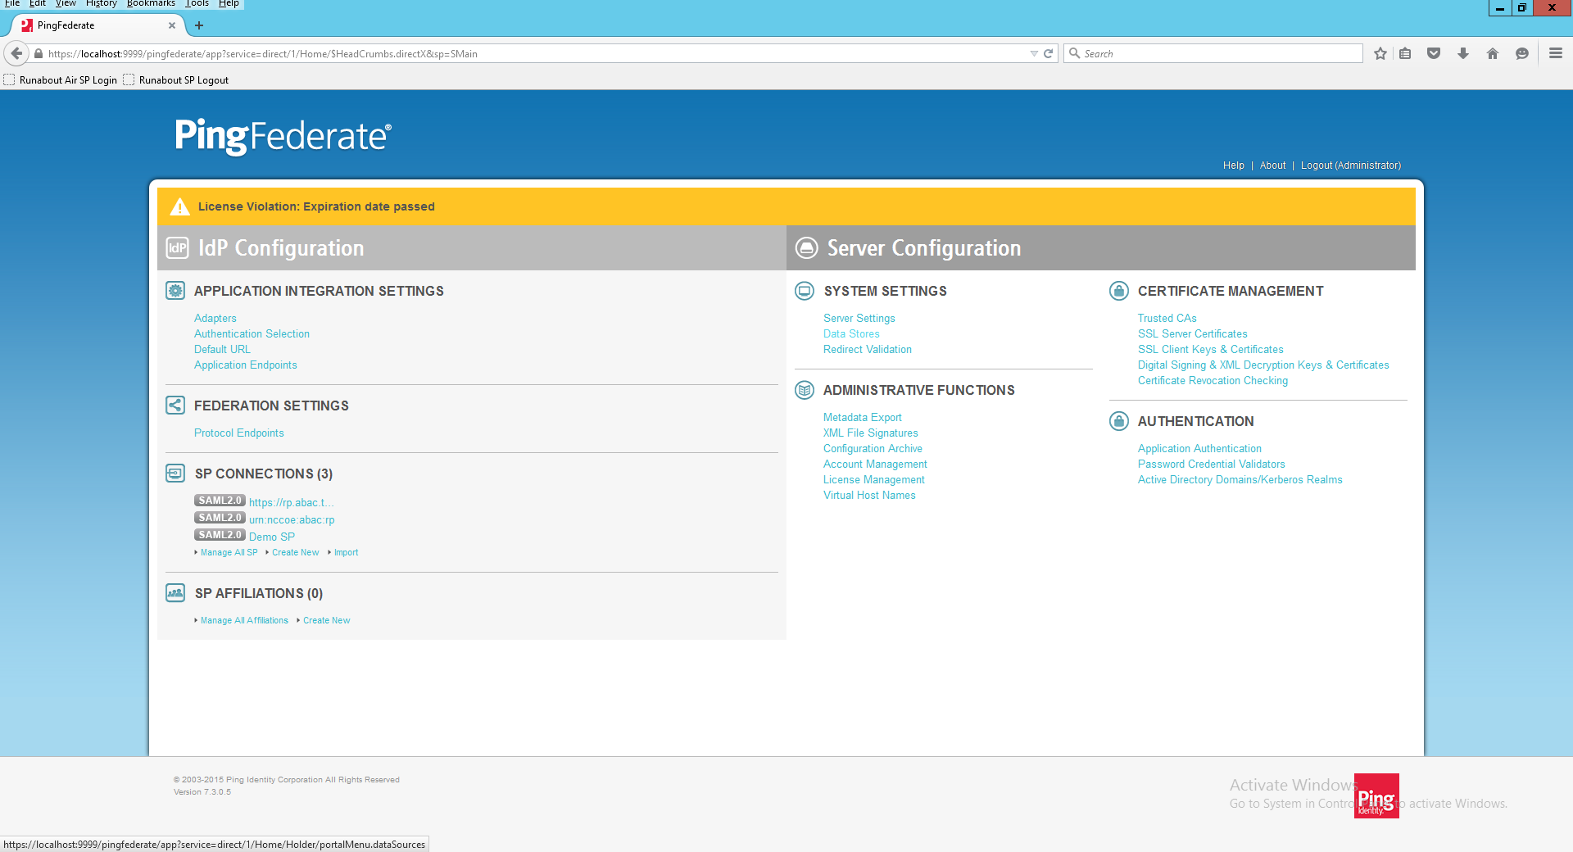
Task: Click the chat bubble icon in toolbar
Action: tap(1522, 53)
